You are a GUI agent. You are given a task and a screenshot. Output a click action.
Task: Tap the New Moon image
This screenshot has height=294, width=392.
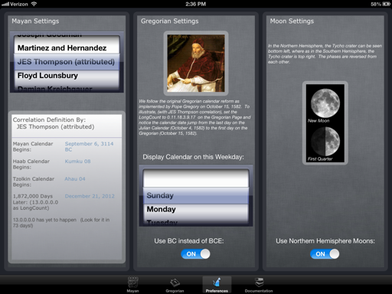325,104
